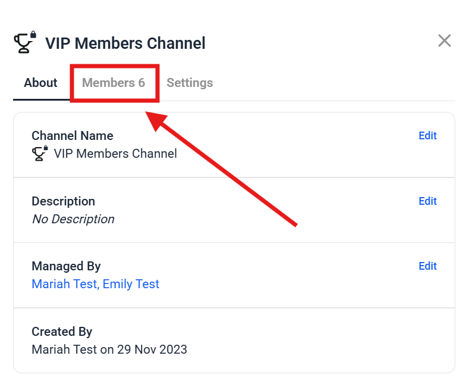Open the Emily Test profile link
The image size is (466, 390).
(131, 284)
